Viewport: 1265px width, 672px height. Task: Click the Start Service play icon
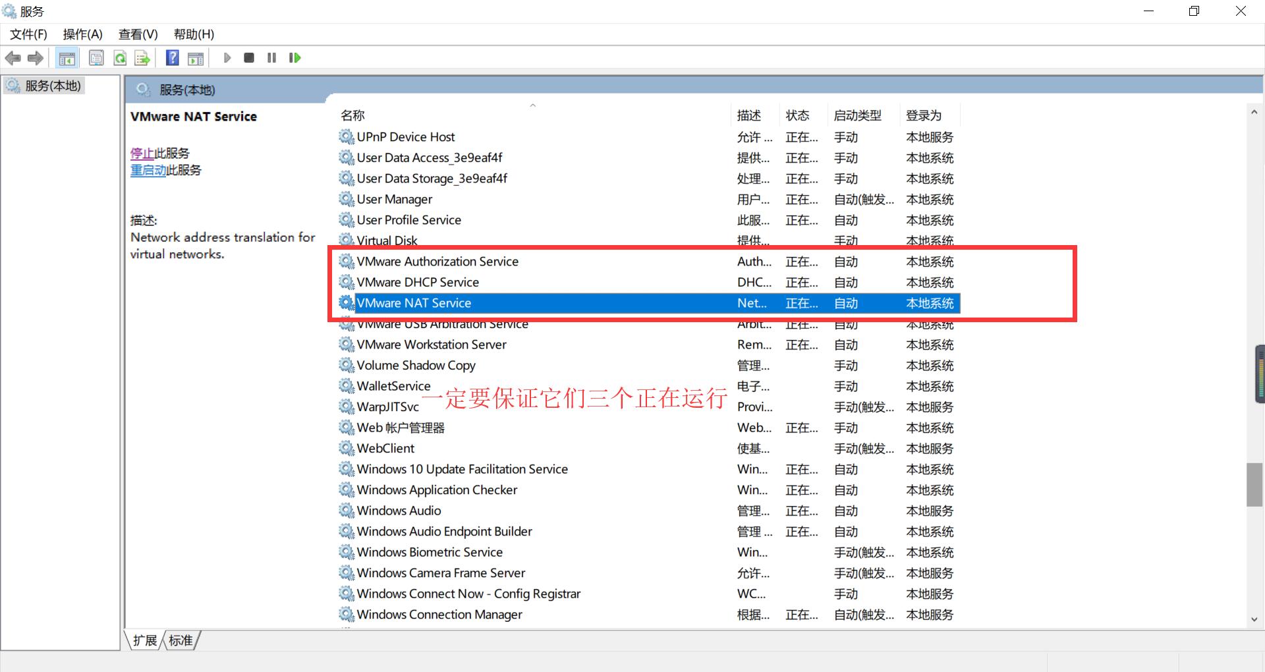point(227,58)
